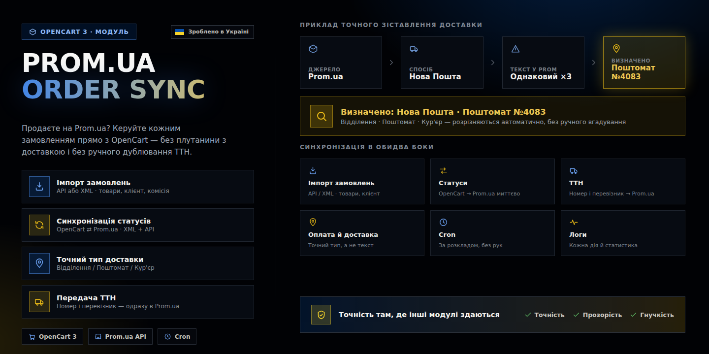Click truck icon in Спосіб card
This screenshot has height=354, width=709.
414,49
